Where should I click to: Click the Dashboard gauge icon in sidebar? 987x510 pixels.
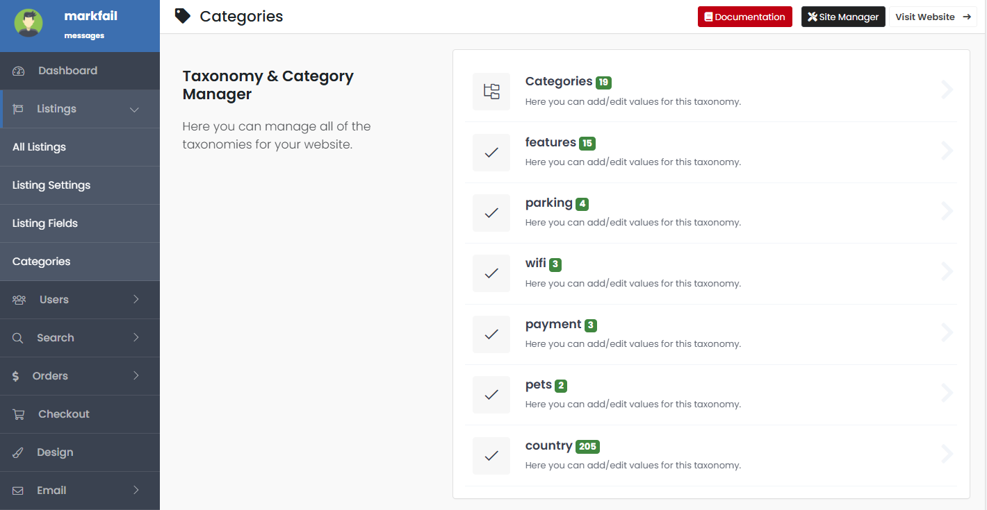click(x=19, y=71)
